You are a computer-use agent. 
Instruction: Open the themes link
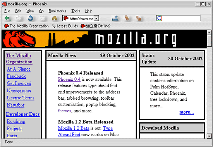(x=65, y=111)
